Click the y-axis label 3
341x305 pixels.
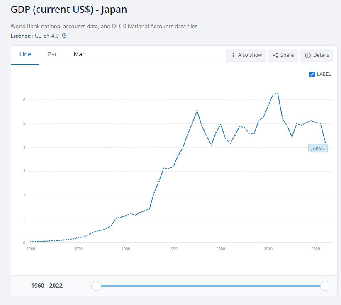pyautogui.click(x=24, y=171)
